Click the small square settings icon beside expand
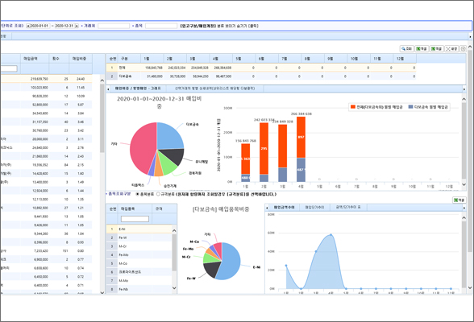The height and width of the screenshot is (322, 474). [x=463, y=48]
